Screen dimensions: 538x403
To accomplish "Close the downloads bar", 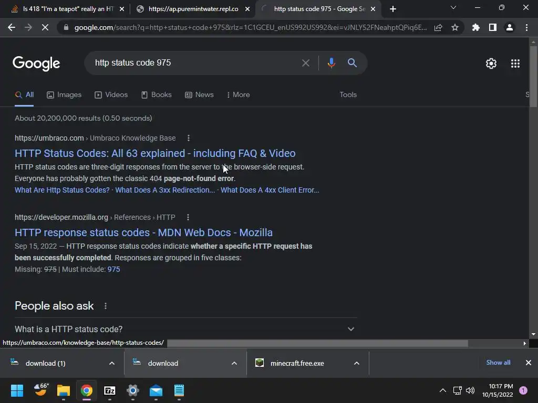I will [529, 363].
